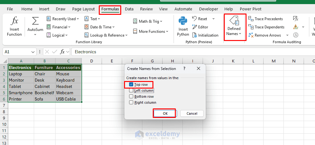
Task: Expand the Error Checking dropdown arrow
Action: pos(303,27)
